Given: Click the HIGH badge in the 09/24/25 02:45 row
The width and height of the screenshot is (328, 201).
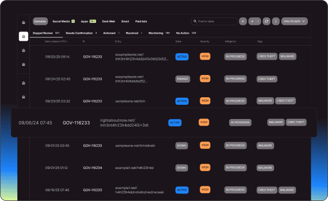Looking at the screenshot, I should pos(205,79).
